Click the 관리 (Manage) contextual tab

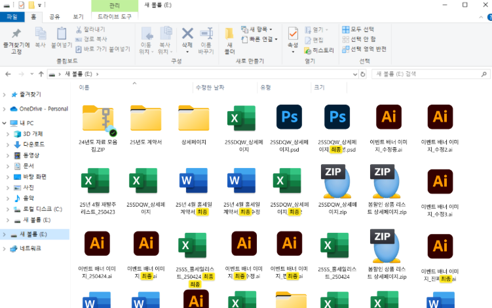point(115,6)
